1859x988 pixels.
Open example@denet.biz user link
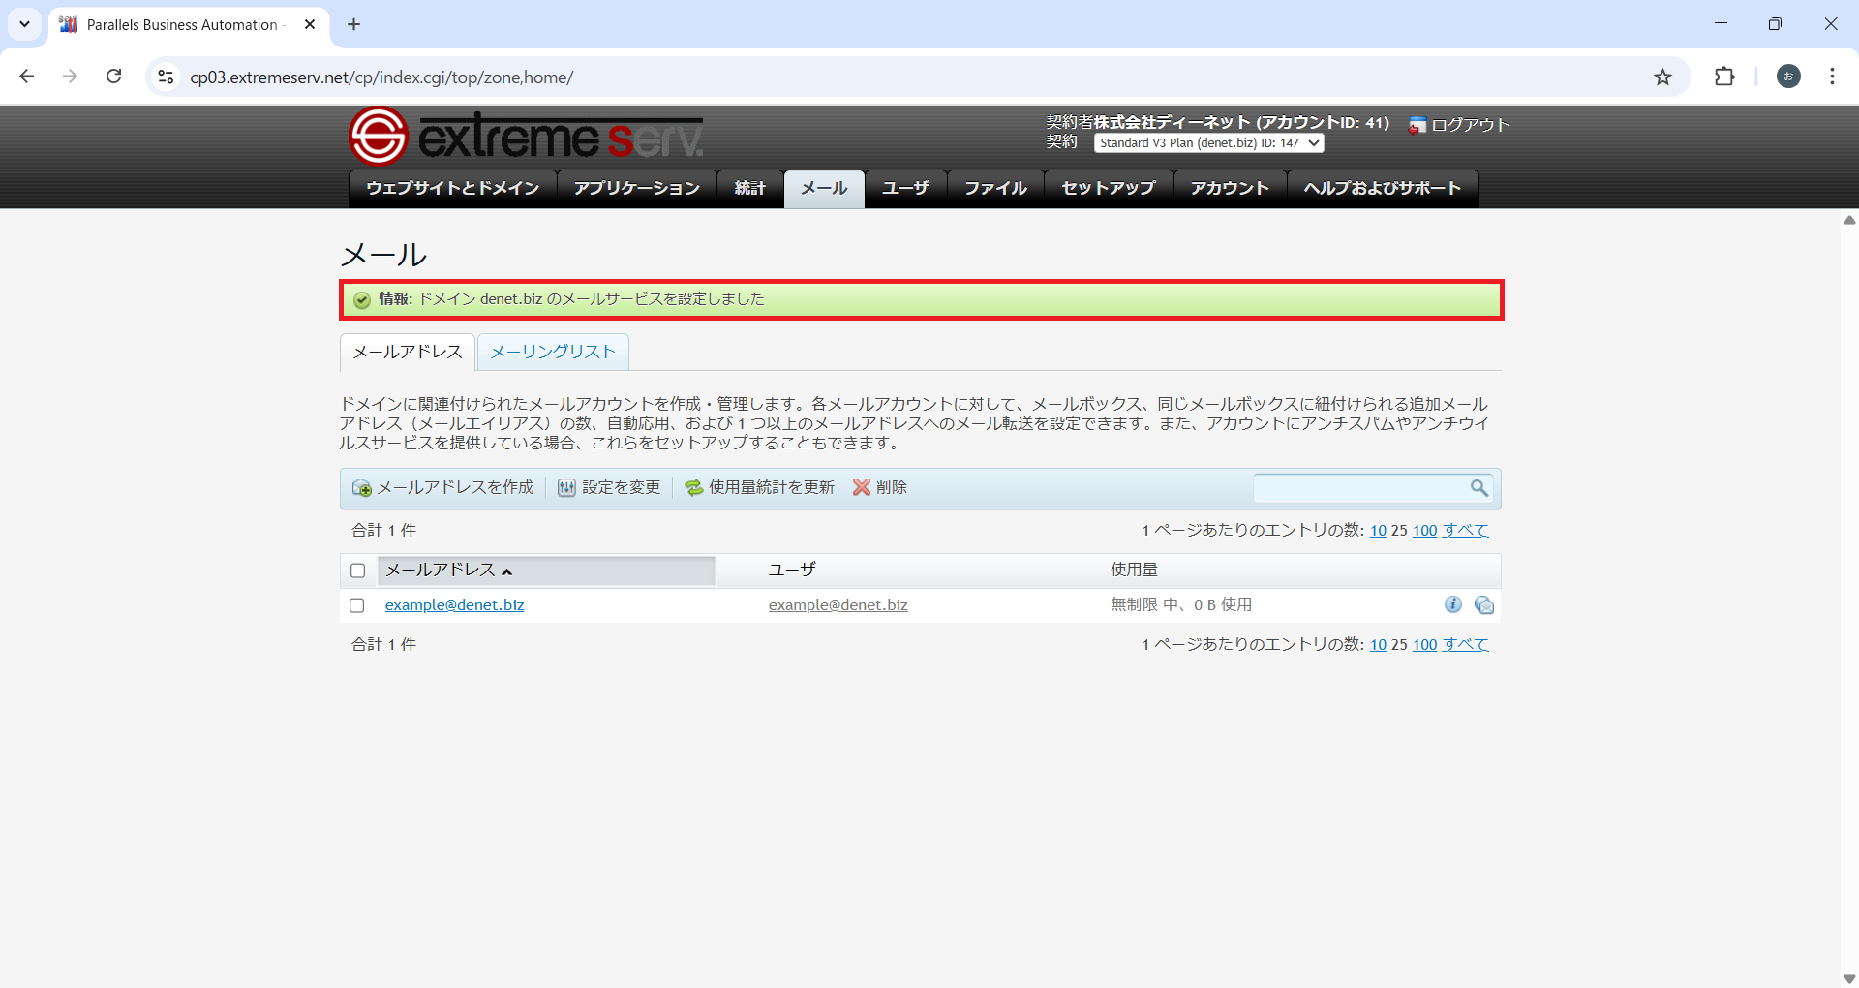(x=838, y=605)
